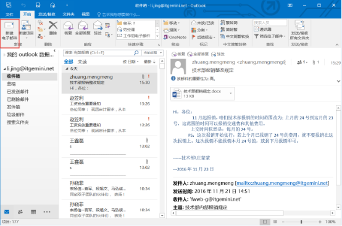Click the zoom slider in status bar
This screenshot has height=226, width=342.
301,222
